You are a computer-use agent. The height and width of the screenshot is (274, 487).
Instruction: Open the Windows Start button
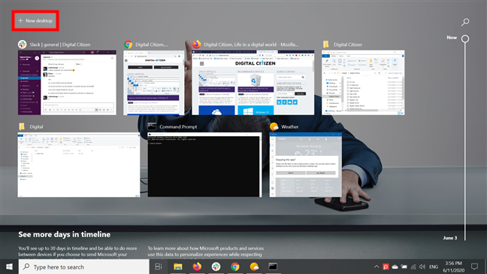coord(9,266)
